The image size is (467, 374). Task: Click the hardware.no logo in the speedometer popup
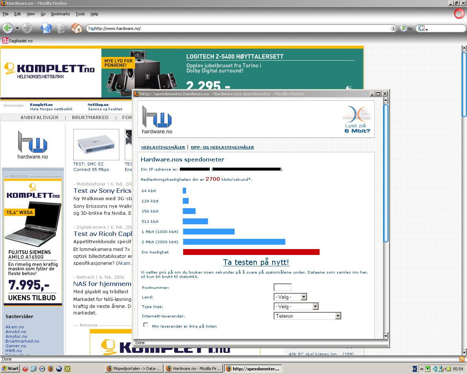click(157, 119)
